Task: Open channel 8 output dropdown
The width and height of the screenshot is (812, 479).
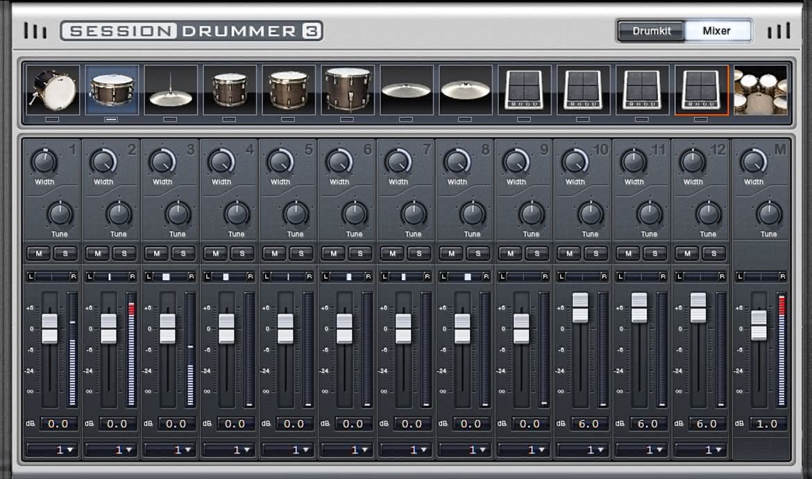Action: tap(464, 450)
